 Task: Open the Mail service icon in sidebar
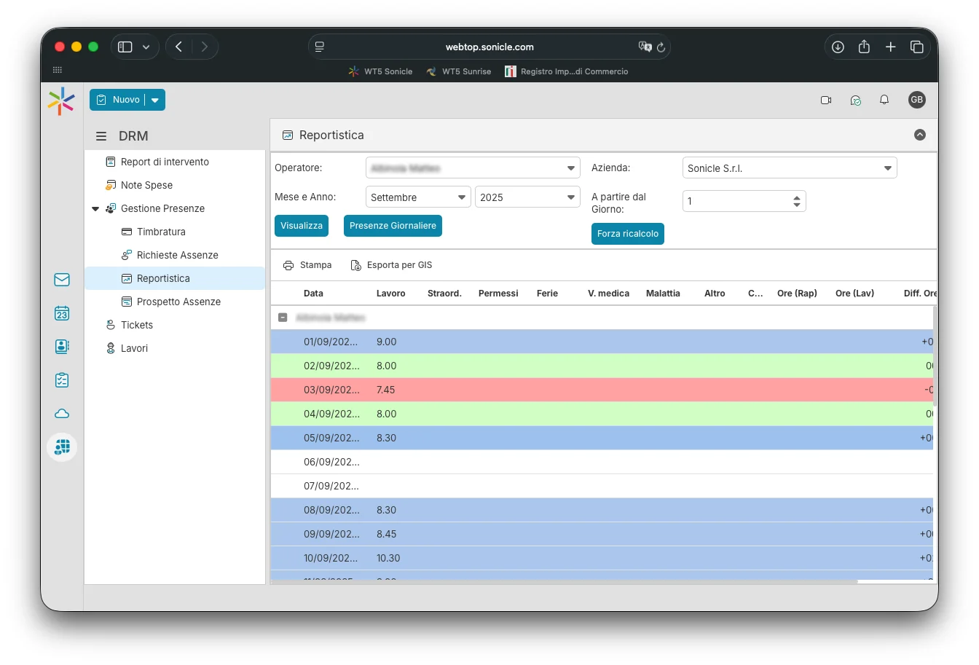coord(62,280)
